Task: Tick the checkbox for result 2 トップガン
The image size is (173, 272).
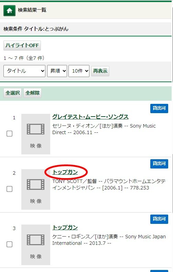Action: (9, 189)
